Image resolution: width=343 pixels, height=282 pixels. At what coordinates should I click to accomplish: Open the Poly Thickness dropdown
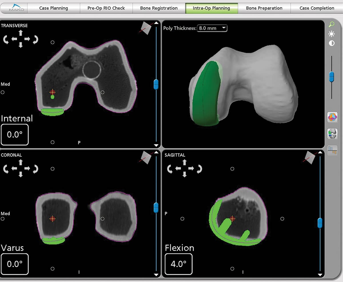point(212,28)
